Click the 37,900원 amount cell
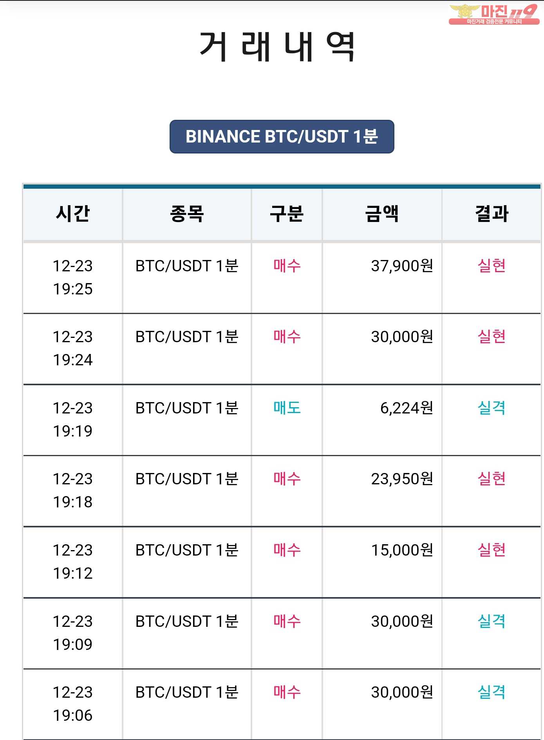The height and width of the screenshot is (740, 544). coord(402,266)
